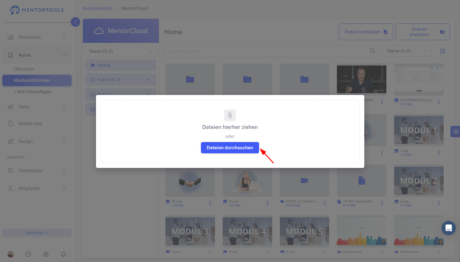Switch to grid view icon
Screen dimensions: 460x262
(442, 51)
